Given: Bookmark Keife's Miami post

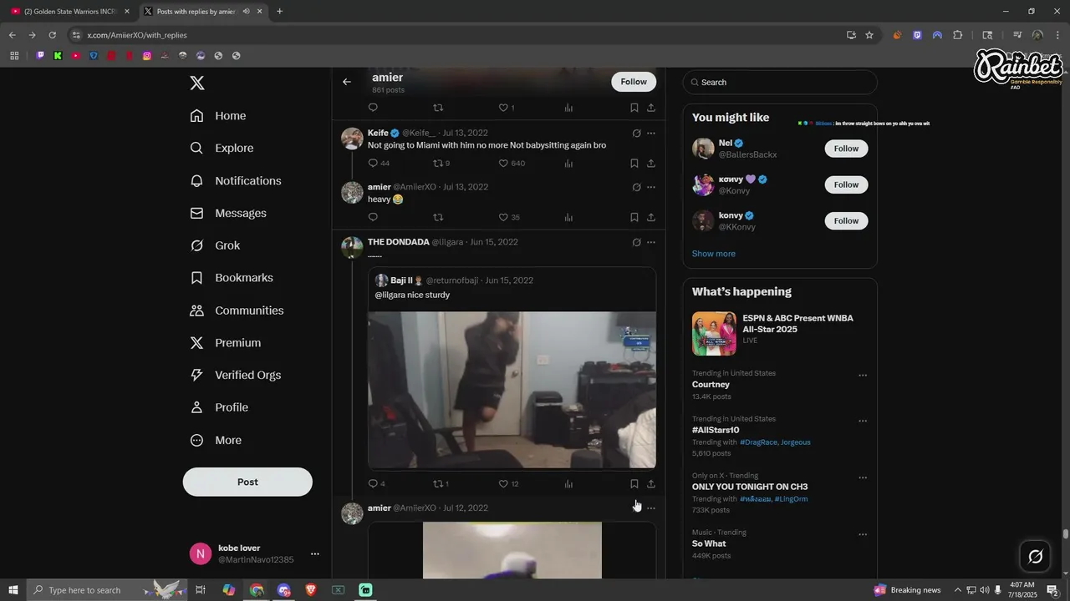Looking at the screenshot, I should point(634,163).
